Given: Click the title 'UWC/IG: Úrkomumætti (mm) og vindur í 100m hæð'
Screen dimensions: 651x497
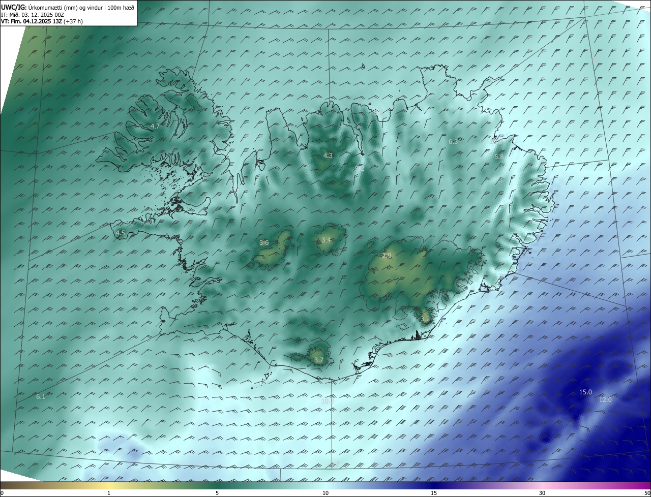Looking at the screenshot, I should tap(68, 7).
